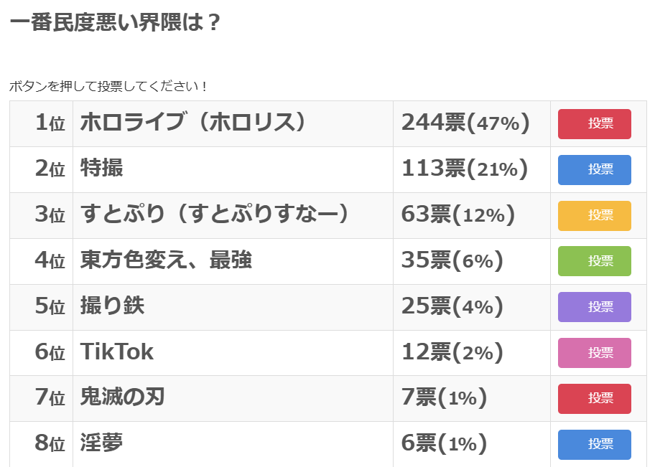Vote for すとぷり using yellow button
Image resolution: width=655 pixels, height=467 pixels.
tap(594, 215)
